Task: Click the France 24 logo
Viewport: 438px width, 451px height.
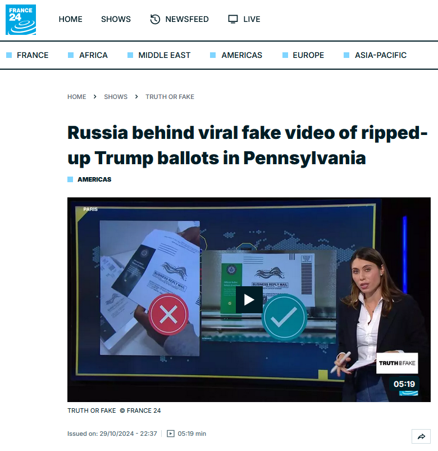Action: click(x=21, y=20)
